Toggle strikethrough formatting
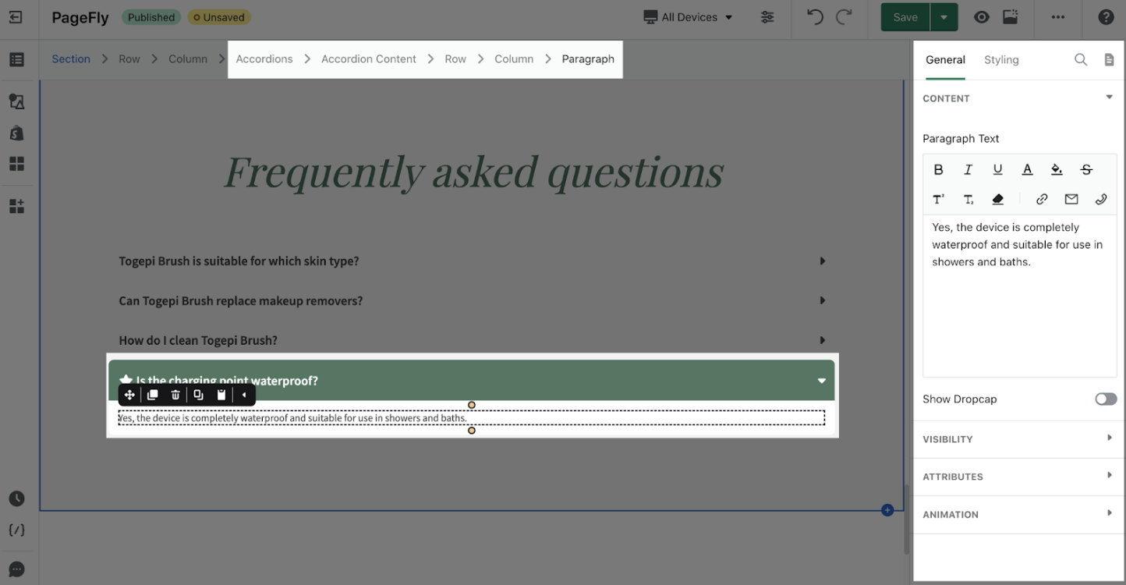This screenshot has width=1126, height=585. tap(1086, 169)
